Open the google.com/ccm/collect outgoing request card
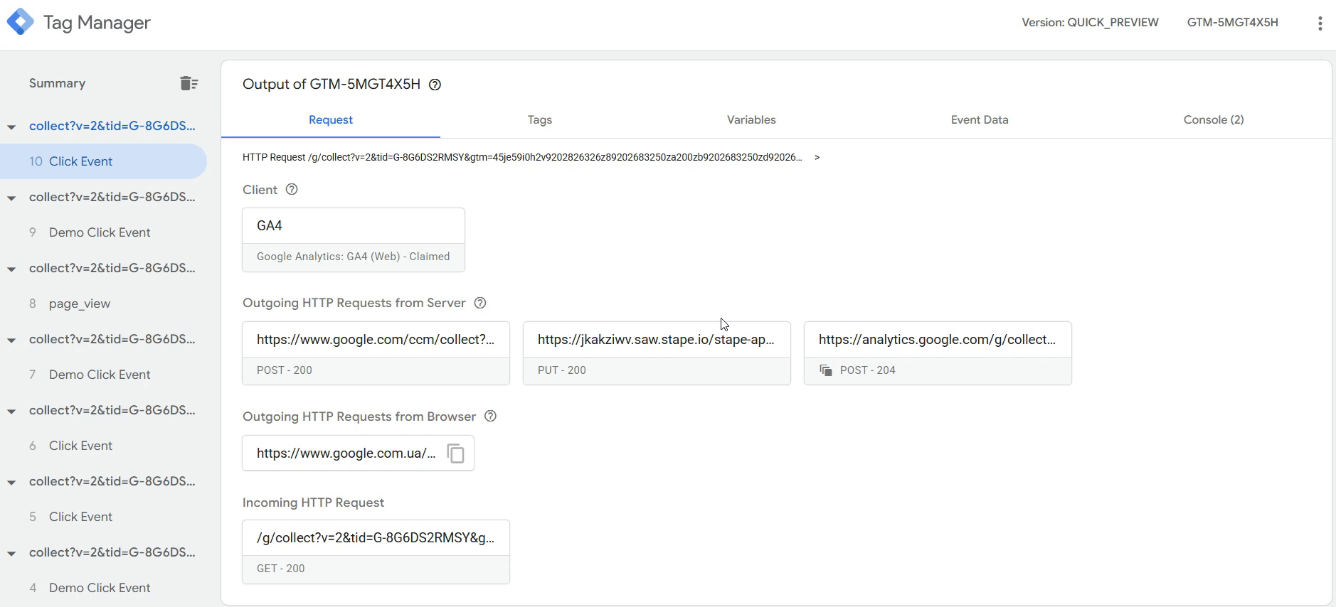Image resolution: width=1336 pixels, height=607 pixels. (x=376, y=353)
